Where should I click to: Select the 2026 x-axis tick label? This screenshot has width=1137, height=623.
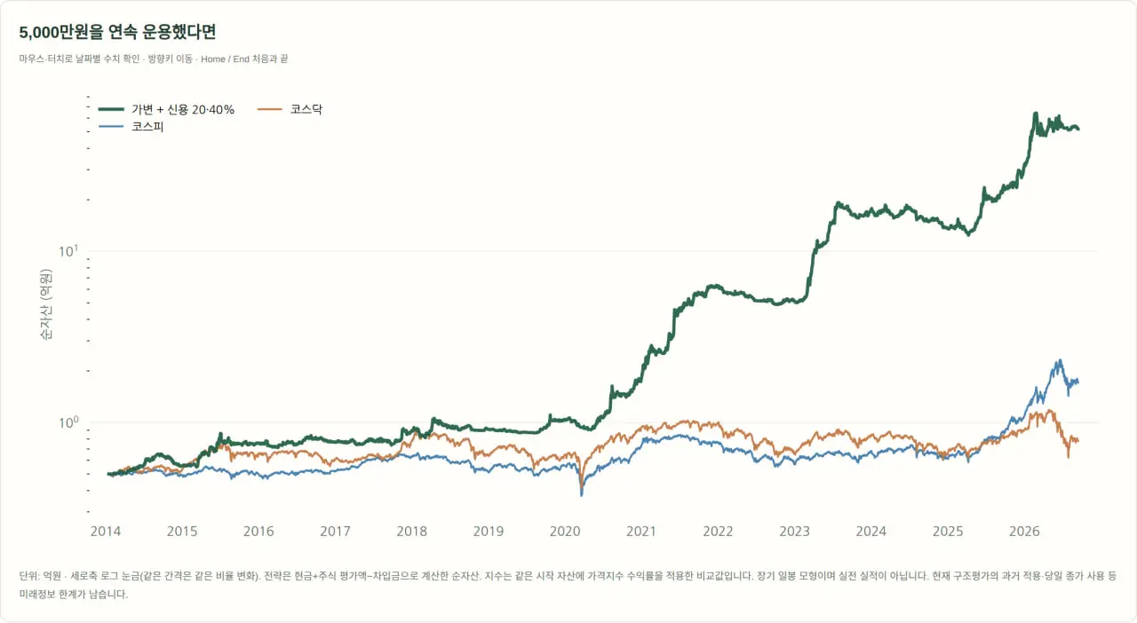pos(1025,532)
